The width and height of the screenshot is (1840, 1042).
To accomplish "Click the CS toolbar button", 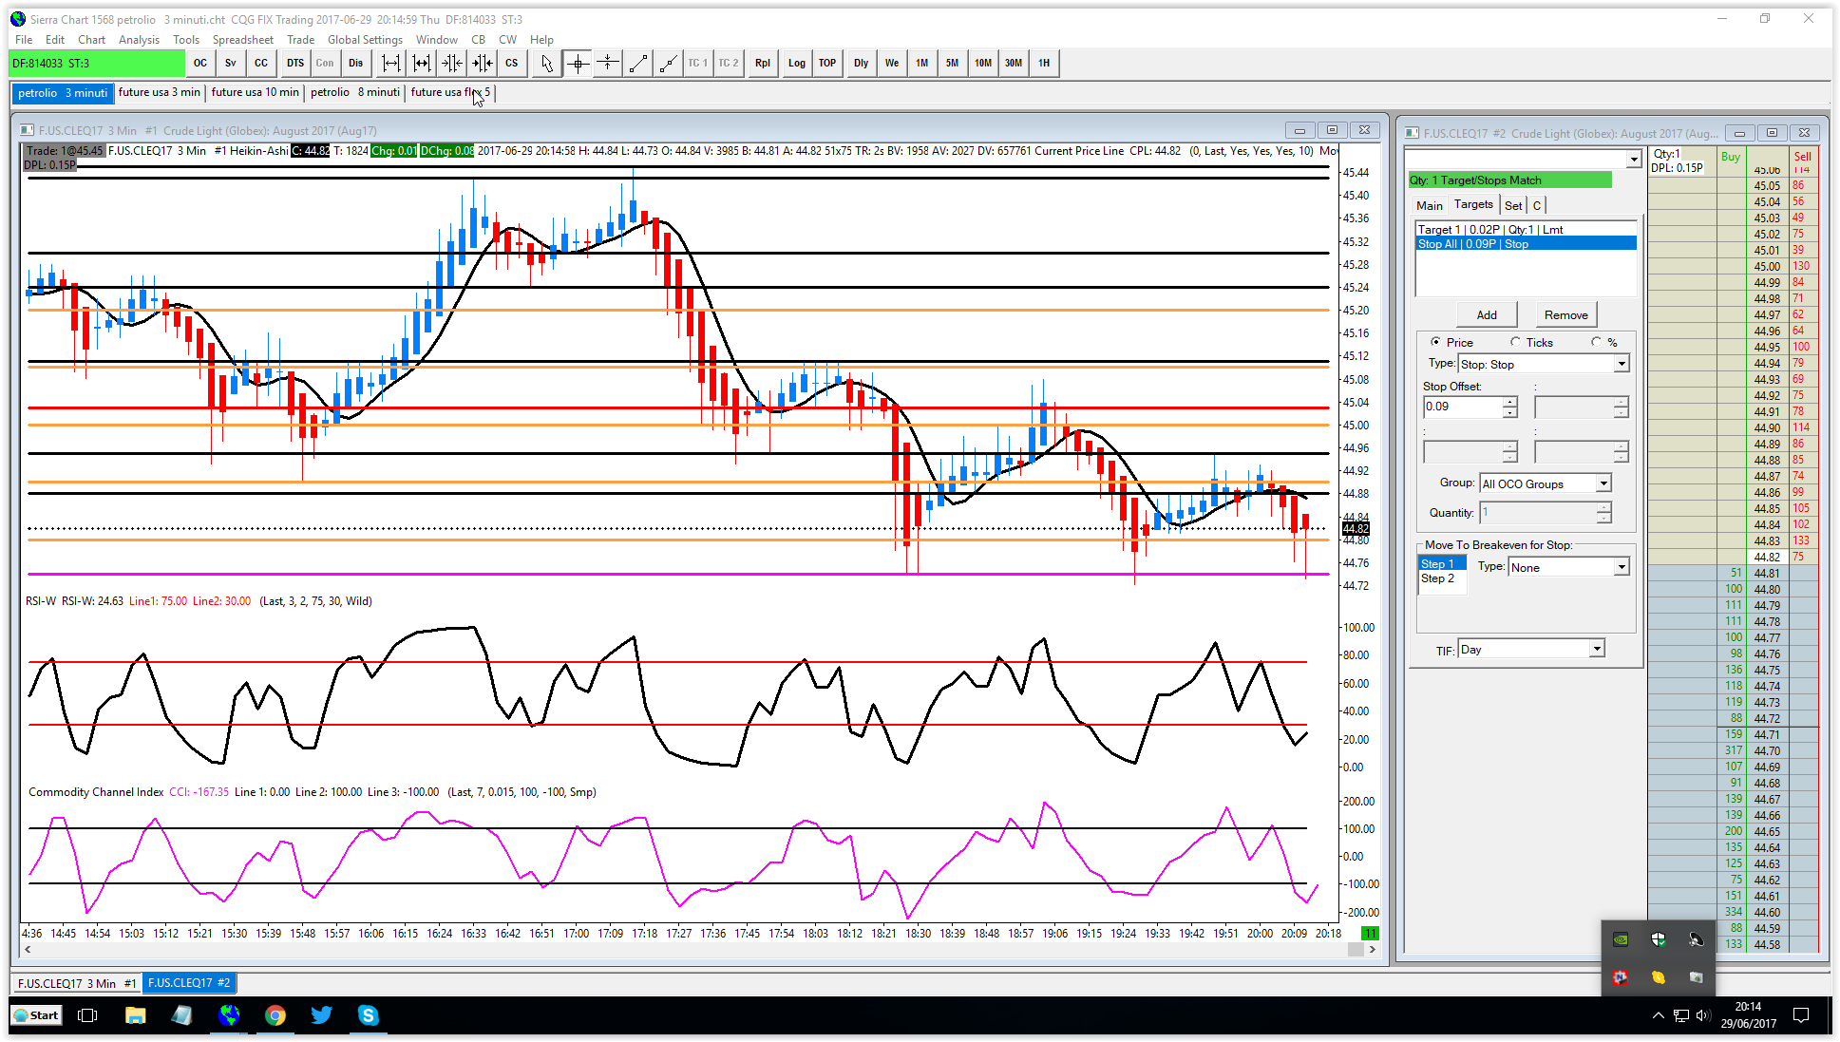I will click(x=512, y=64).
